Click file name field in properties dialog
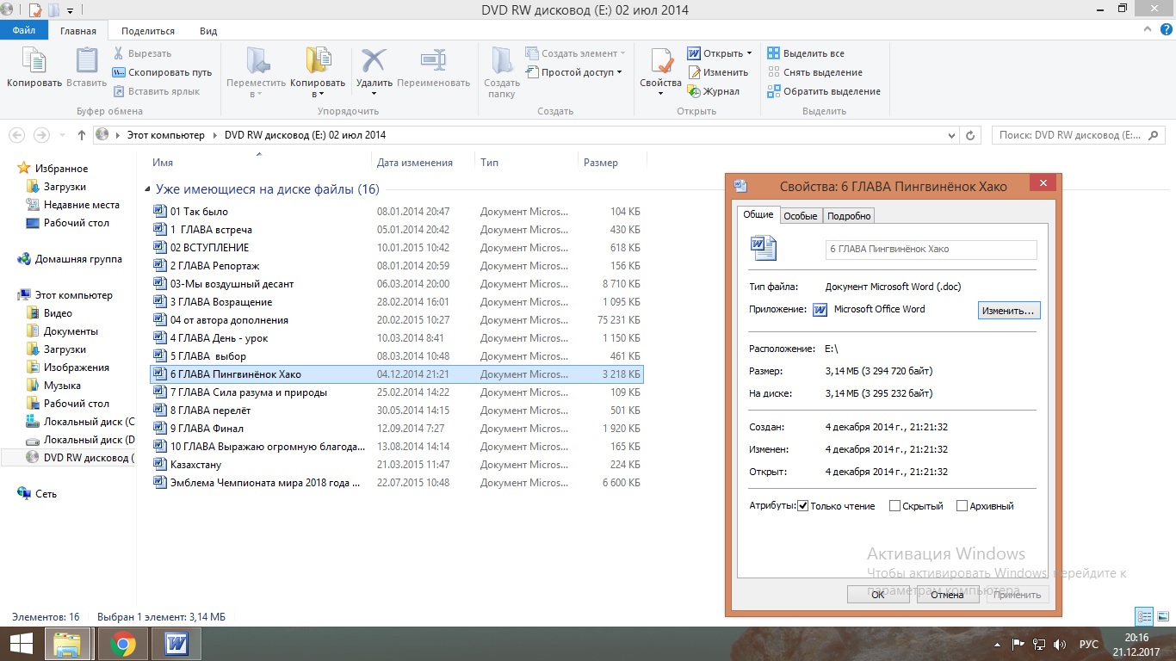Viewport: 1176px width, 661px height. click(x=931, y=249)
